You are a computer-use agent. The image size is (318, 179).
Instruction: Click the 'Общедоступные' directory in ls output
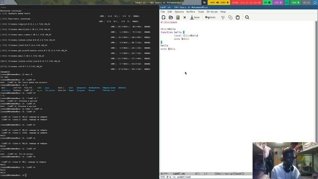109,88
